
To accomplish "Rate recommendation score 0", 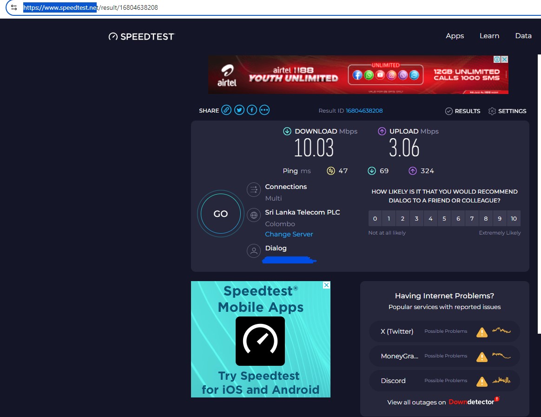I will (375, 218).
